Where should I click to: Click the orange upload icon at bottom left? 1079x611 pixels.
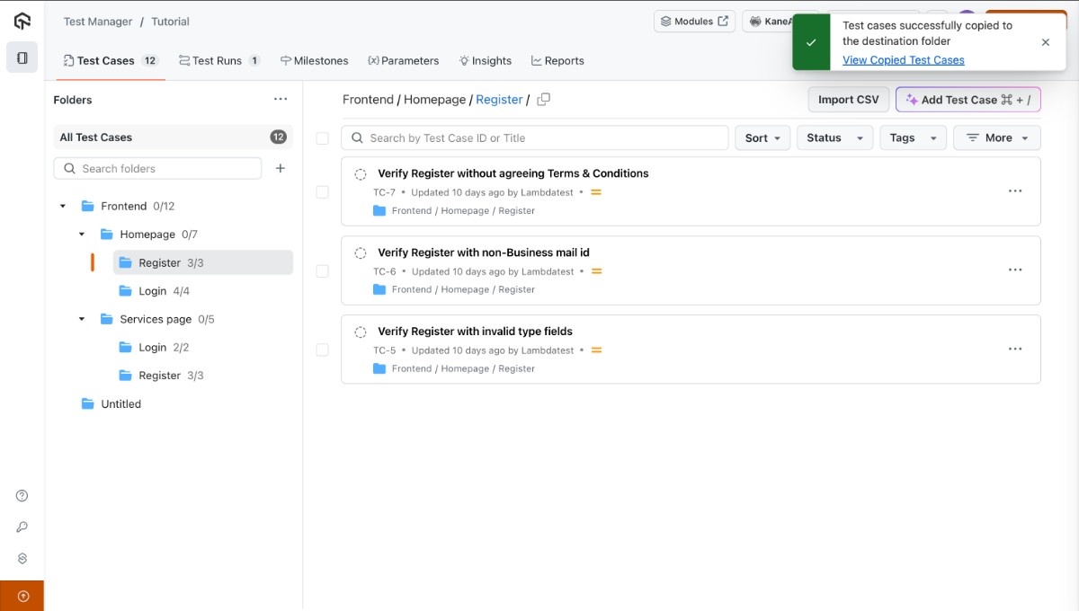(22, 596)
